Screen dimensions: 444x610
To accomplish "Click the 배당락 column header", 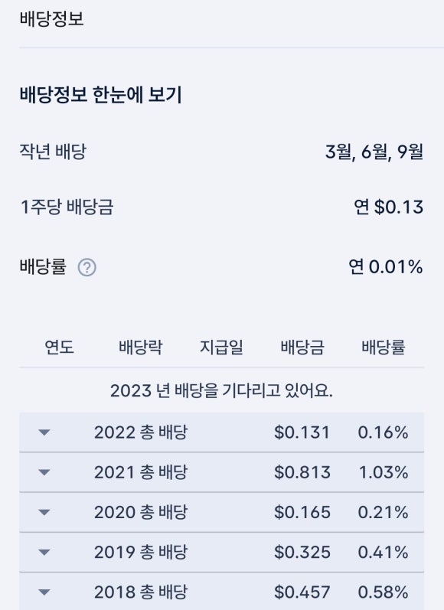I will pyautogui.click(x=141, y=347).
